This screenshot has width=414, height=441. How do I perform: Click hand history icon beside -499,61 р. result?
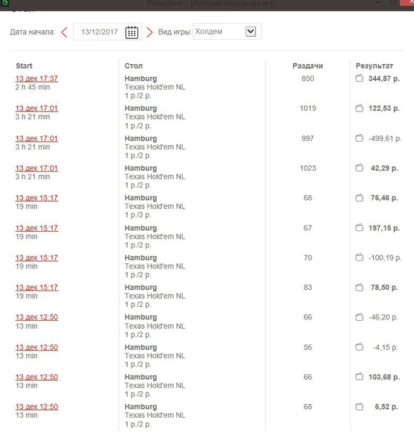click(359, 139)
